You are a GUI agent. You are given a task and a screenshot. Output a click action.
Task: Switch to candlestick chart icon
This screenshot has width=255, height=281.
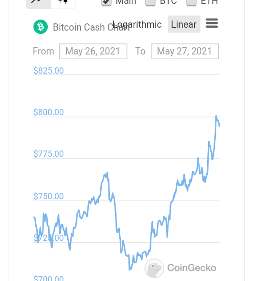coord(63,3)
